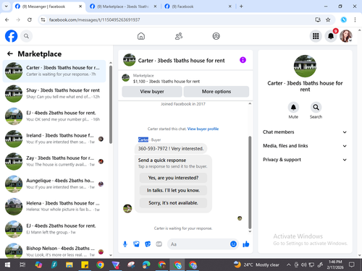Click the View buyer button
This screenshot has height=271, width=362.
(152, 92)
